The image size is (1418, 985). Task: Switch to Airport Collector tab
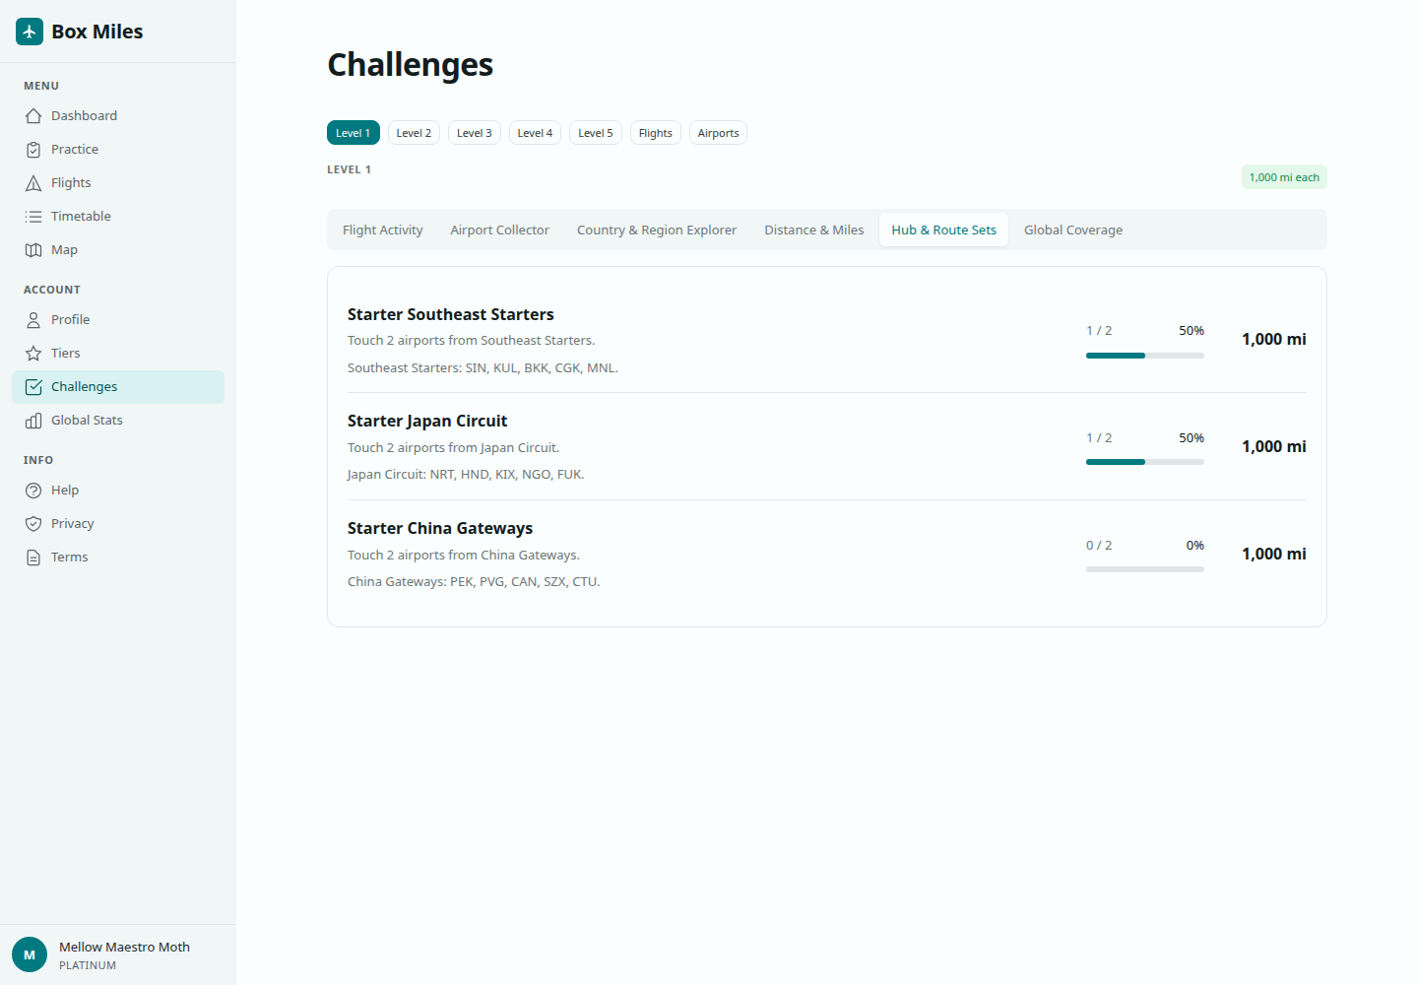(x=500, y=230)
